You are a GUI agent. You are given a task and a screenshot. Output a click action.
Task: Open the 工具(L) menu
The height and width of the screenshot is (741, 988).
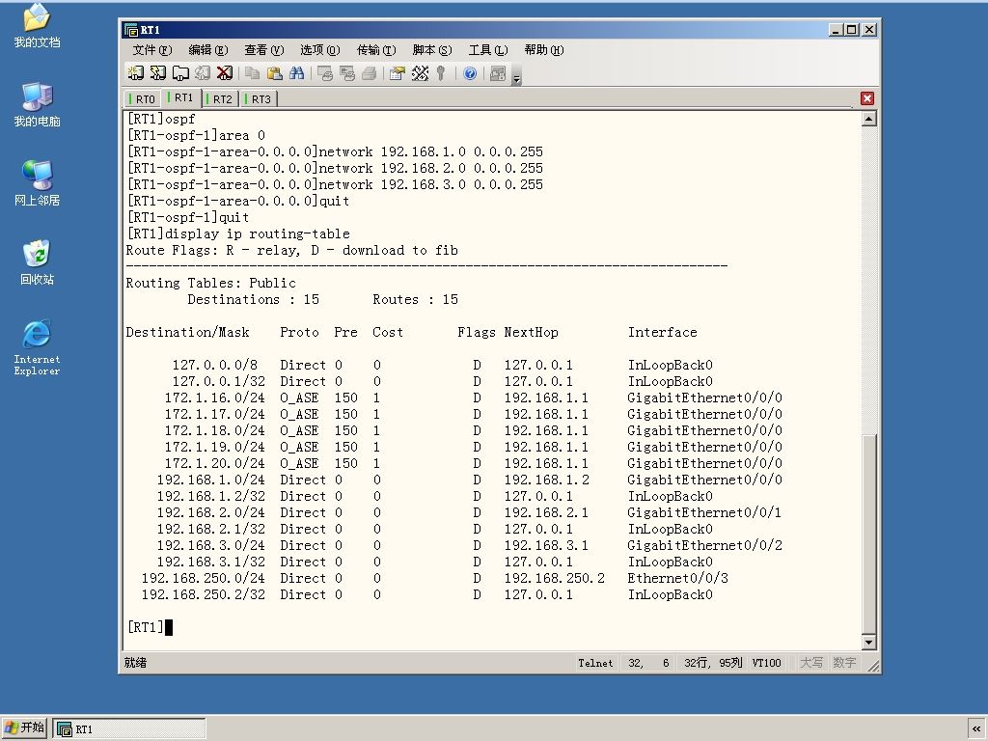pyautogui.click(x=488, y=50)
